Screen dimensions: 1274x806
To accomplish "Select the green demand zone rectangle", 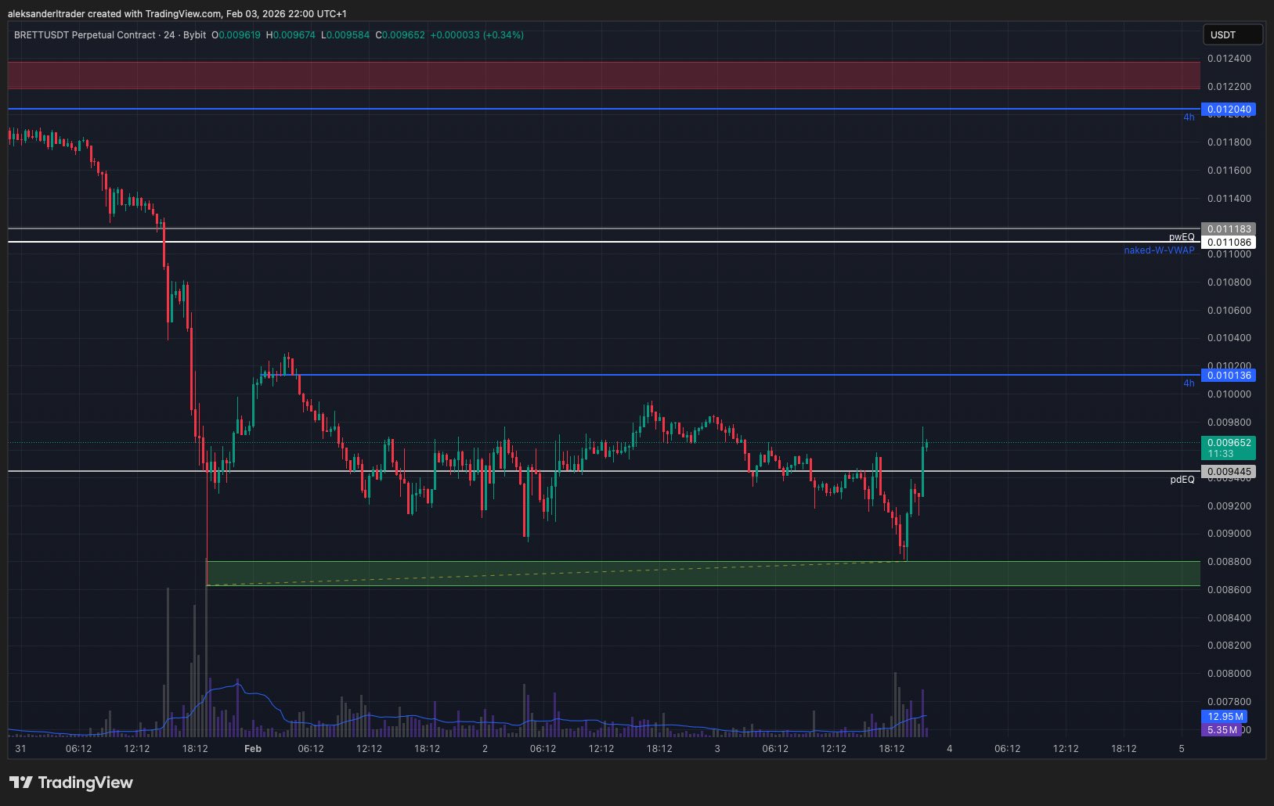I will 702,574.
